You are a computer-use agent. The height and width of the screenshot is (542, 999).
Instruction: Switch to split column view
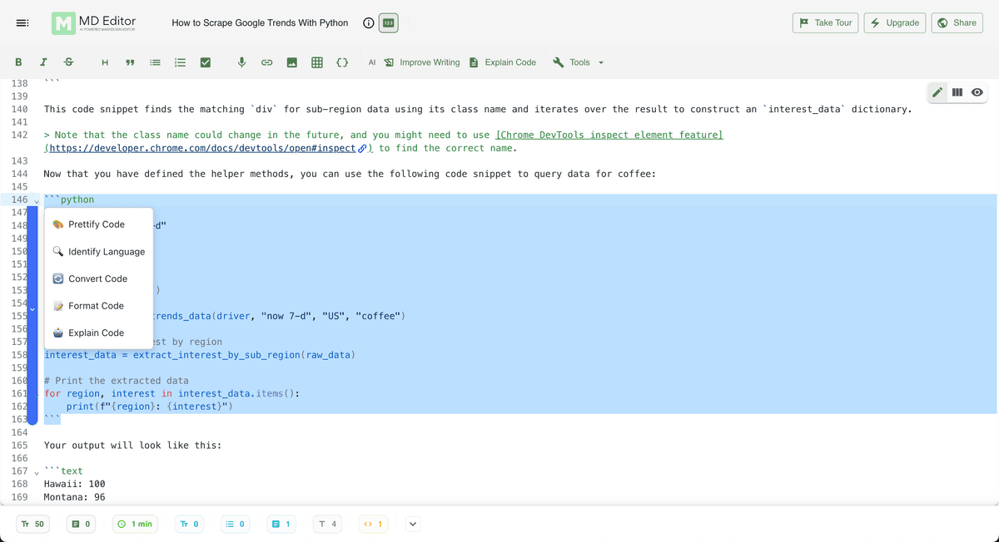point(957,91)
